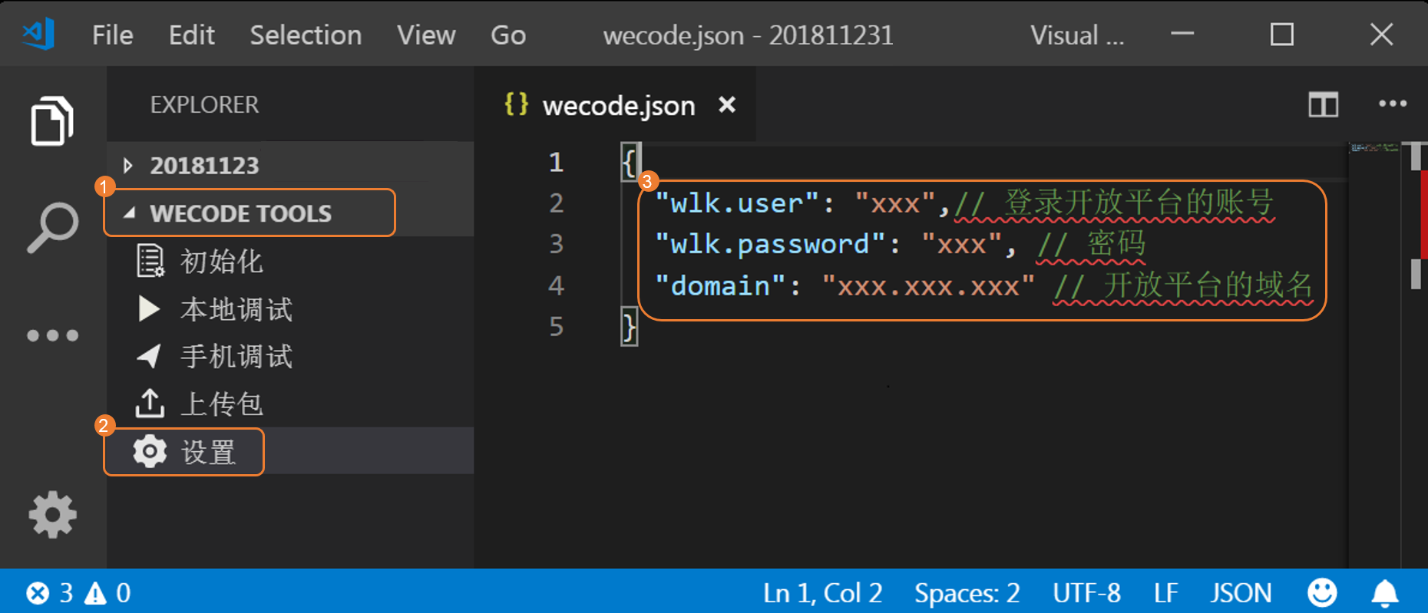Open the Manage gear icon
This screenshot has height=613, width=1428.
pos(52,514)
